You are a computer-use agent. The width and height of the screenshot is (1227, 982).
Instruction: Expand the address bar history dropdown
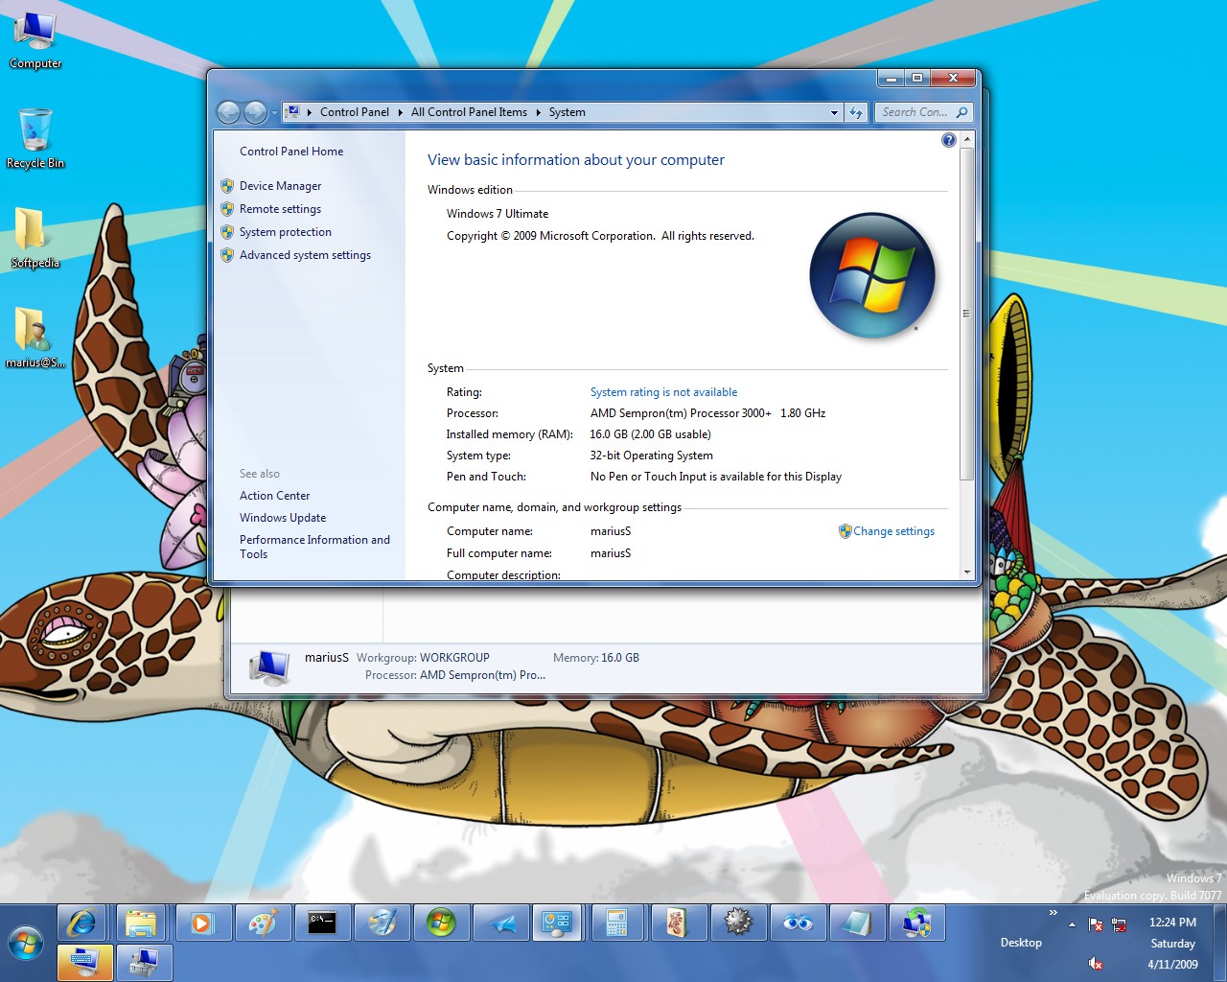[x=834, y=112]
